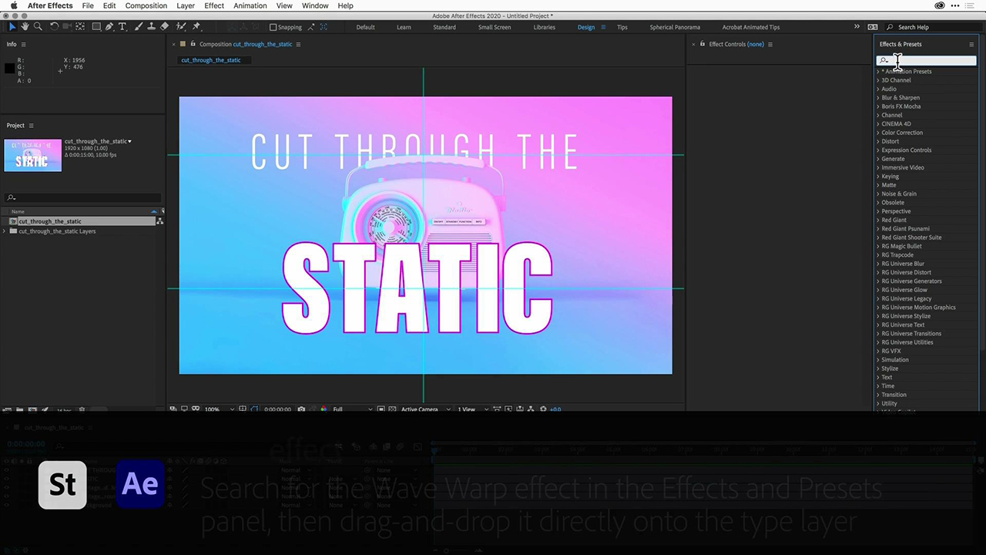Select the Rotation tool
Image resolution: width=986 pixels, height=555 pixels.
[54, 26]
